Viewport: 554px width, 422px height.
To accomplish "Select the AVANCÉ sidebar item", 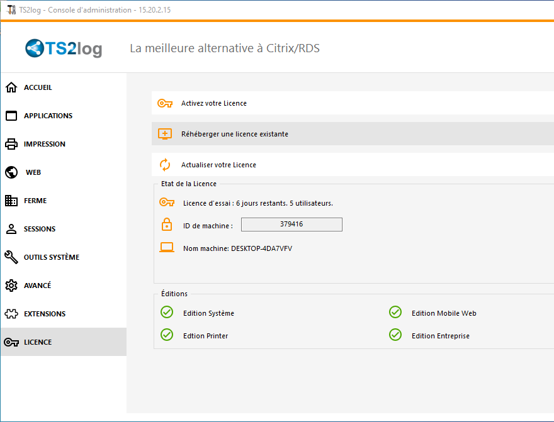I will [x=64, y=285].
